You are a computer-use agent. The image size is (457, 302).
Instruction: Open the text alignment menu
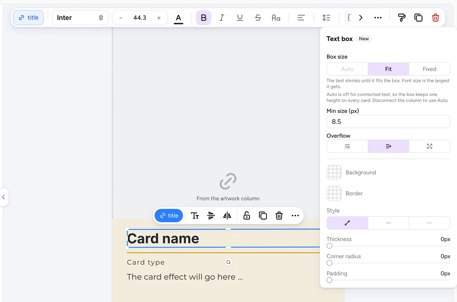click(301, 18)
